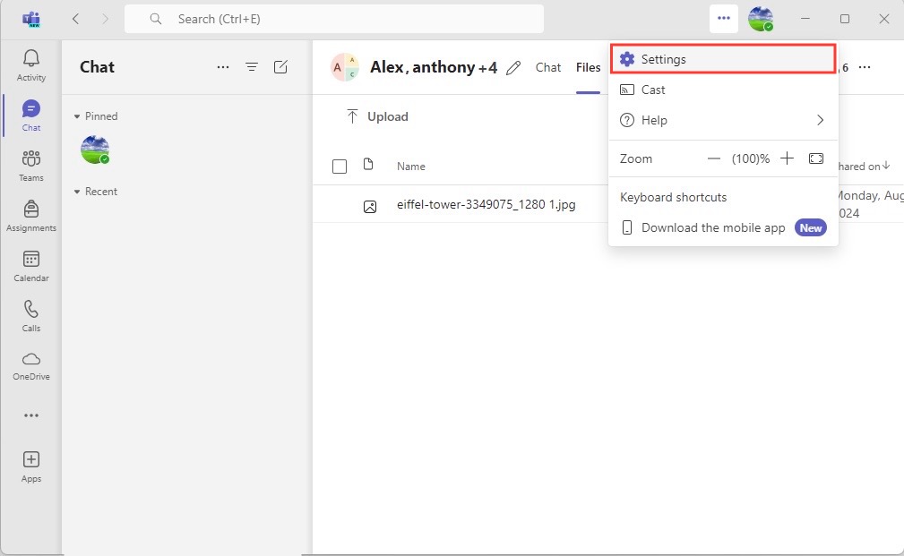Collapse the Pinned chats section
This screenshot has height=556, width=904.
pyautogui.click(x=77, y=116)
